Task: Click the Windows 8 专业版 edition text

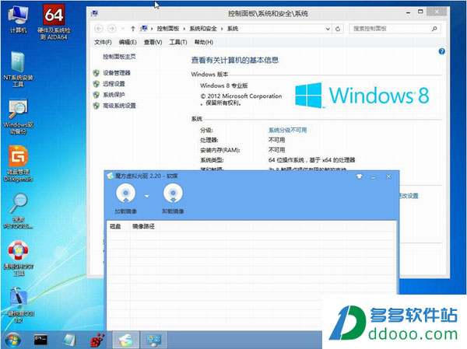Action: pyautogui.click(x=224, y=86)
